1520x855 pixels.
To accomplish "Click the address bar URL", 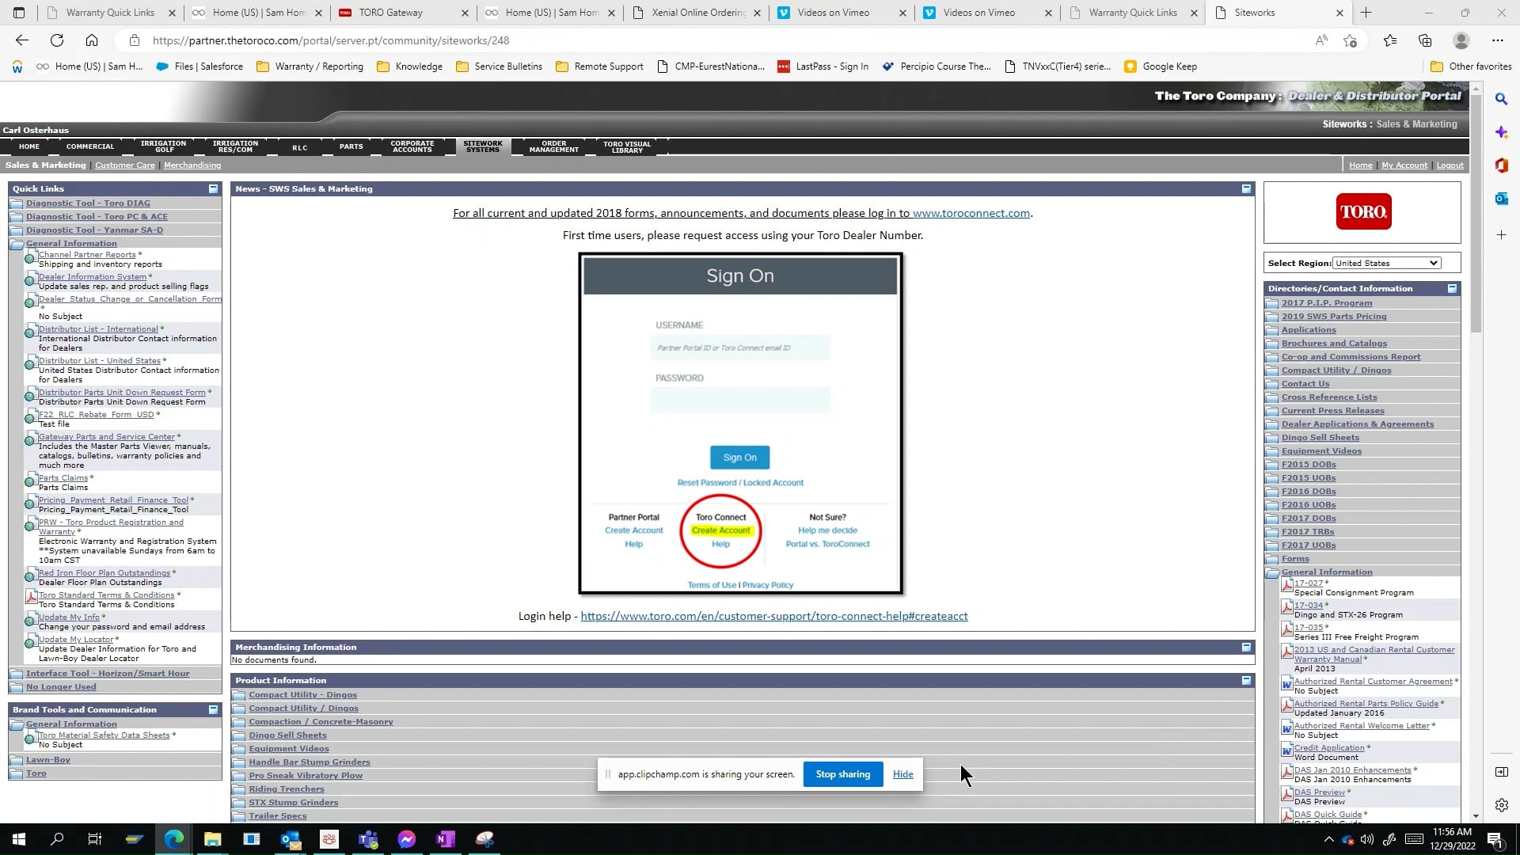I will point(331,40).
